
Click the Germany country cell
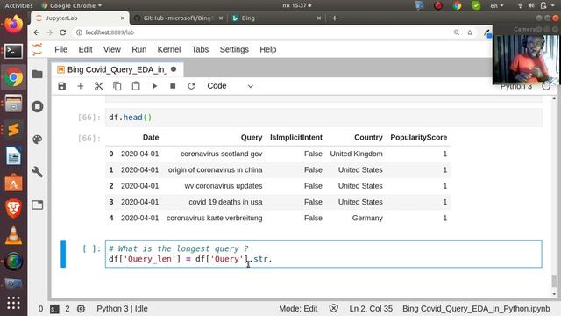pos(367,219)
